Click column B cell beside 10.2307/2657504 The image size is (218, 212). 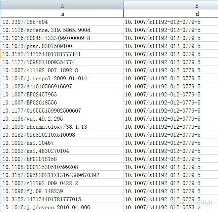[x=171, y=22]
